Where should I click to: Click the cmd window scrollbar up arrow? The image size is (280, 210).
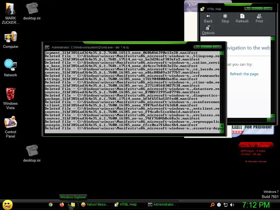(x=222, y=53)
